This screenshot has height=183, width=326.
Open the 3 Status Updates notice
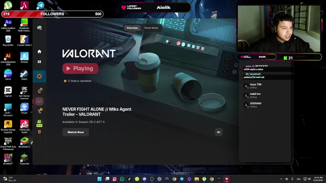pos(77,81)
